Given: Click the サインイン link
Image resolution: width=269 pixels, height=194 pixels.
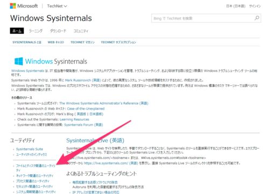Looking at the screenshot, I should pos(255,6).
